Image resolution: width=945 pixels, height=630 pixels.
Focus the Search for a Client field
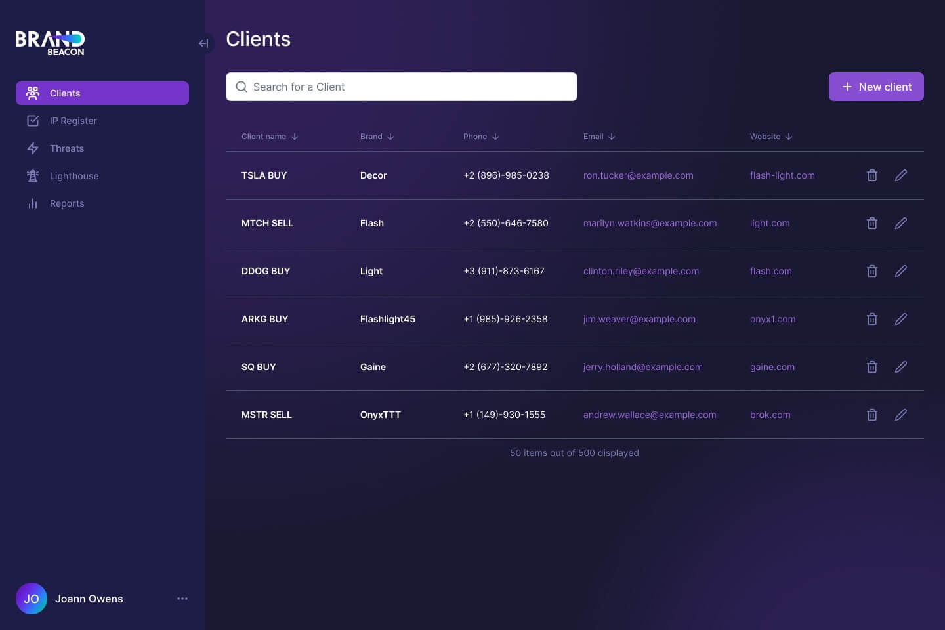pos(402,87)
